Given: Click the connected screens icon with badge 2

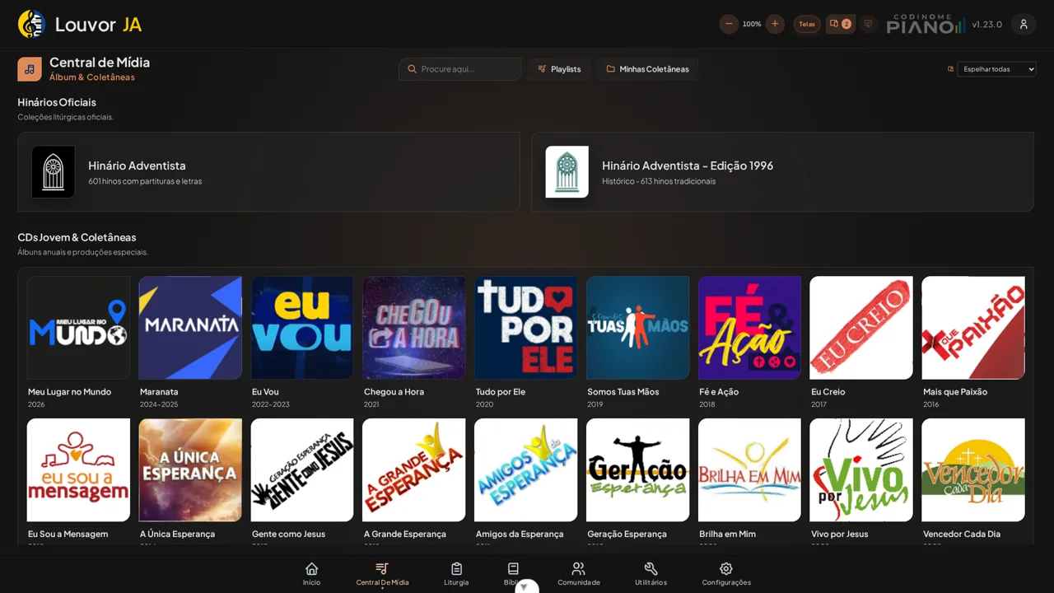Looking at the screenshot, I should [841, 24].
